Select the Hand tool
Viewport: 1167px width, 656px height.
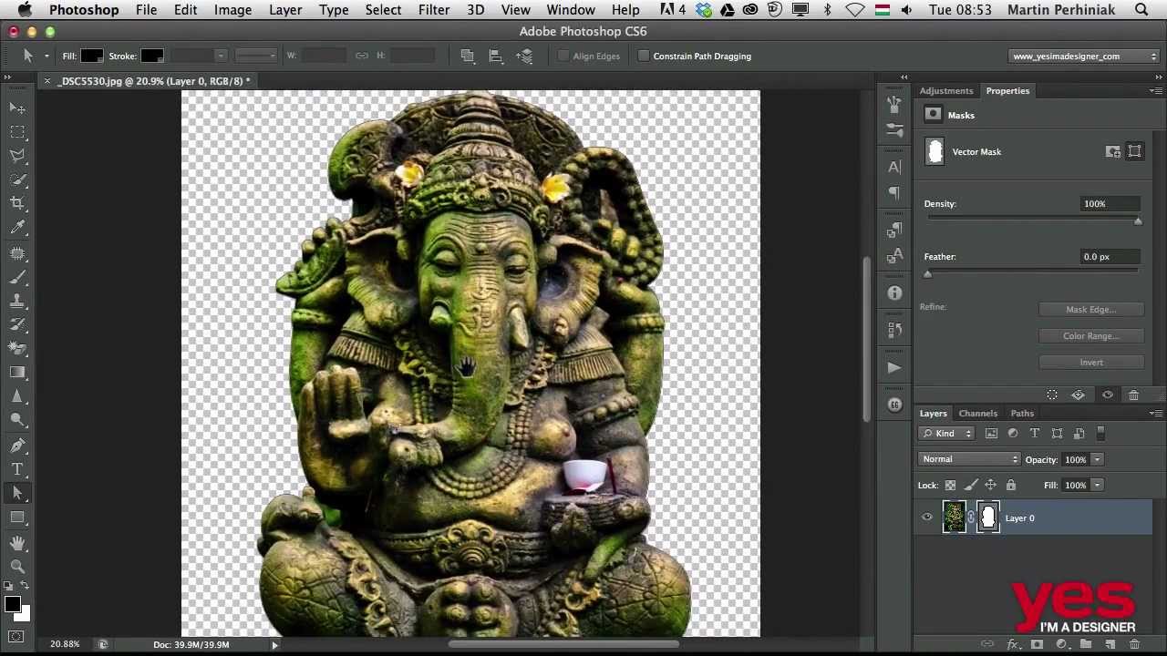(18, 542)
